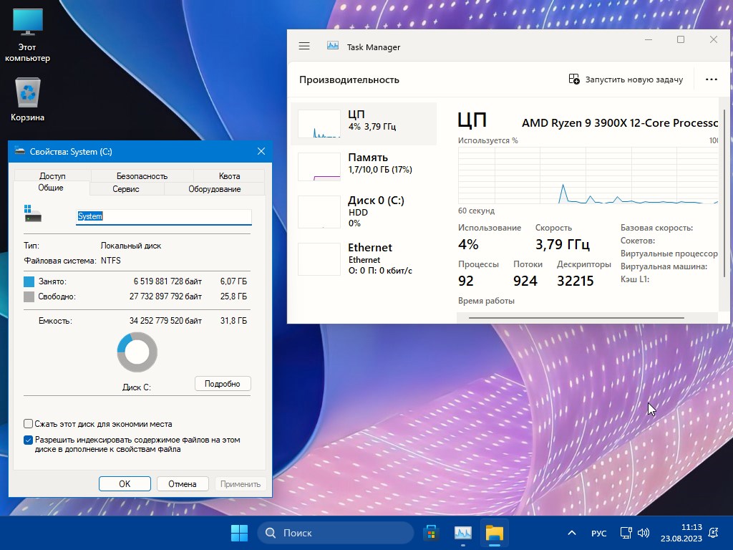Open Microsoft Store from the taskbar
The width and height of the screenshot is (733, 550).
(430, 532)
